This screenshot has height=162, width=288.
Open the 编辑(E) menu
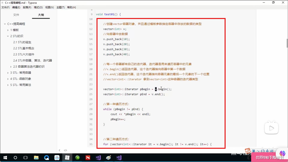[x=16, y=7]
